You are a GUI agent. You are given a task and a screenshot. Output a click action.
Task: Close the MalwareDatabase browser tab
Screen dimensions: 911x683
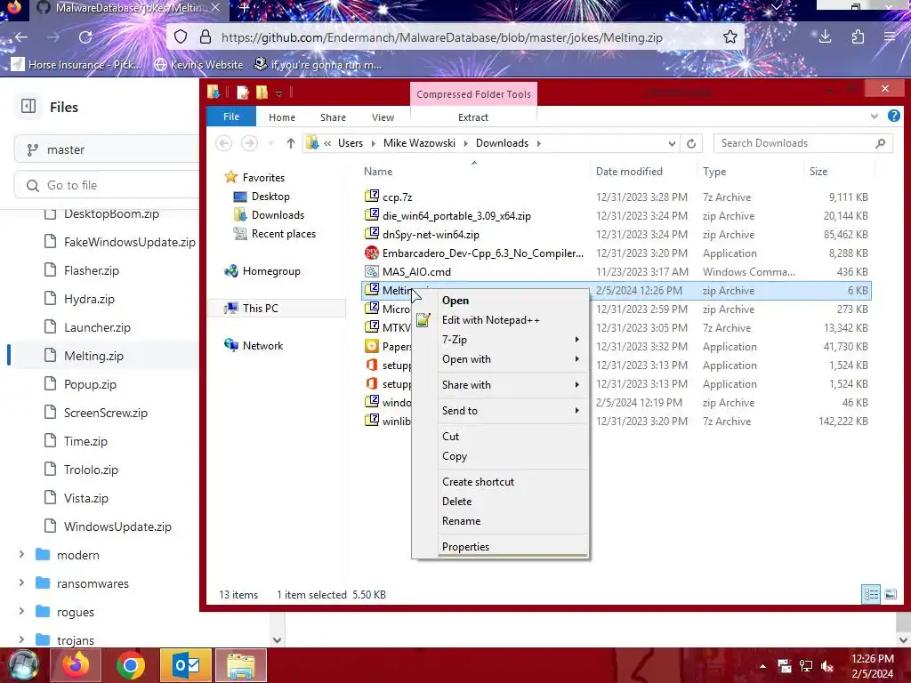coord(215,8)
